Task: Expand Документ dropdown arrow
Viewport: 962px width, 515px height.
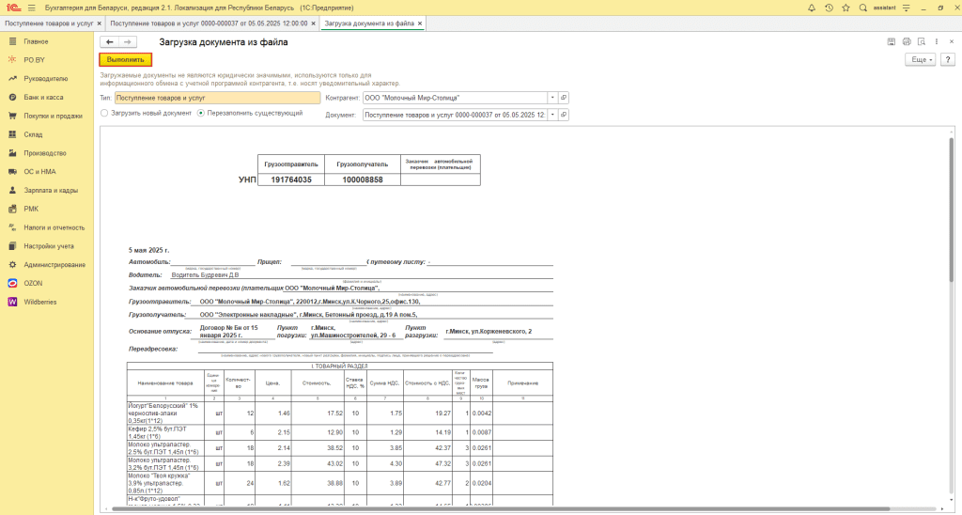Action: 552,115
